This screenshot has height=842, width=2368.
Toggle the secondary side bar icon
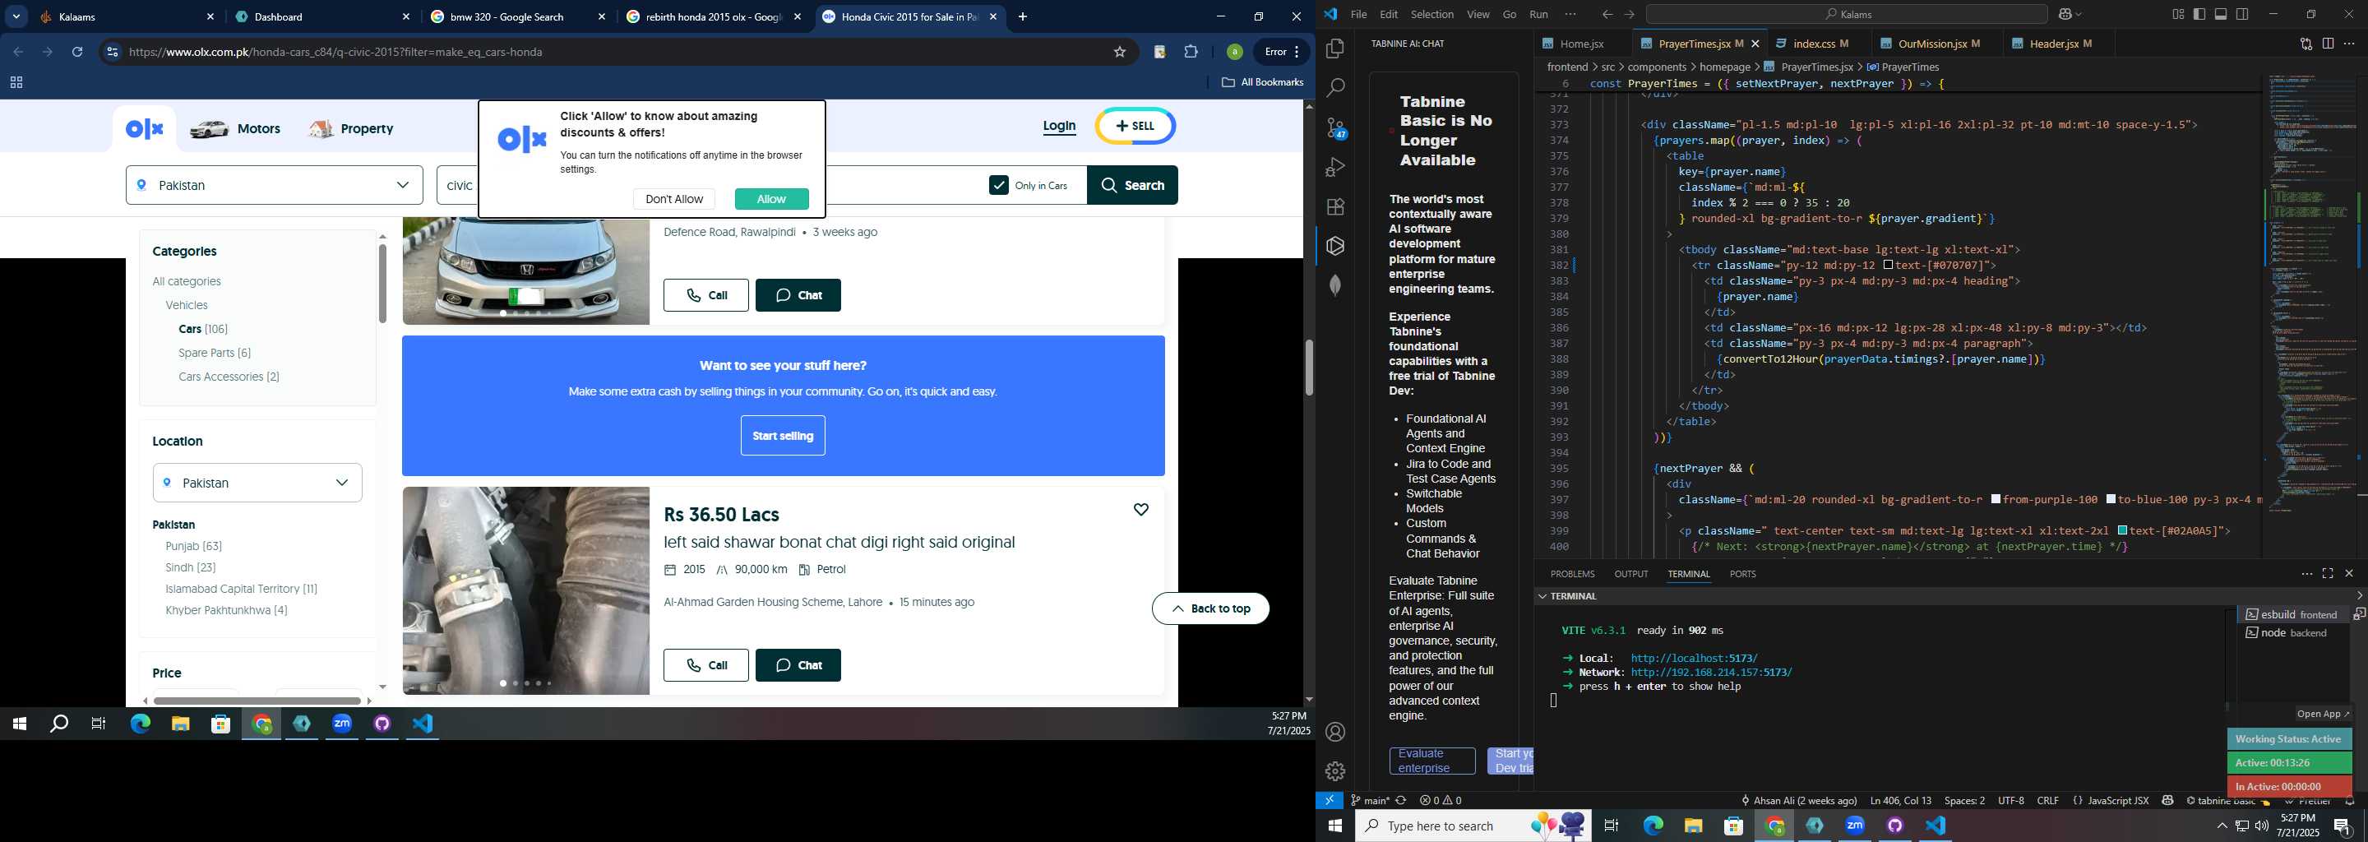click(x=2242, y=14)
